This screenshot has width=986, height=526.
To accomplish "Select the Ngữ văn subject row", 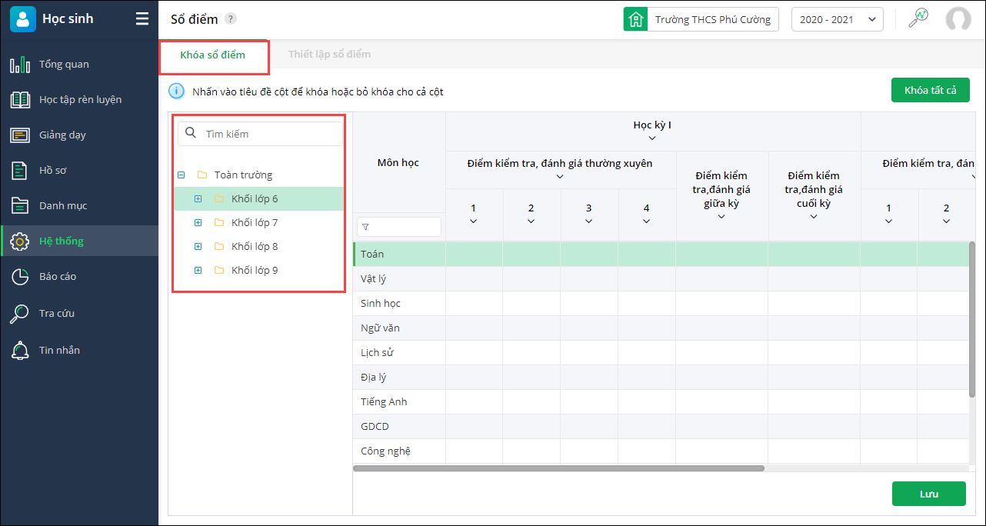I will point(661,328).
